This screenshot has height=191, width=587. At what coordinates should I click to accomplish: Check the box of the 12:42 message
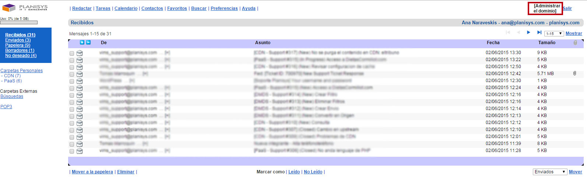(x=72, y=74)
